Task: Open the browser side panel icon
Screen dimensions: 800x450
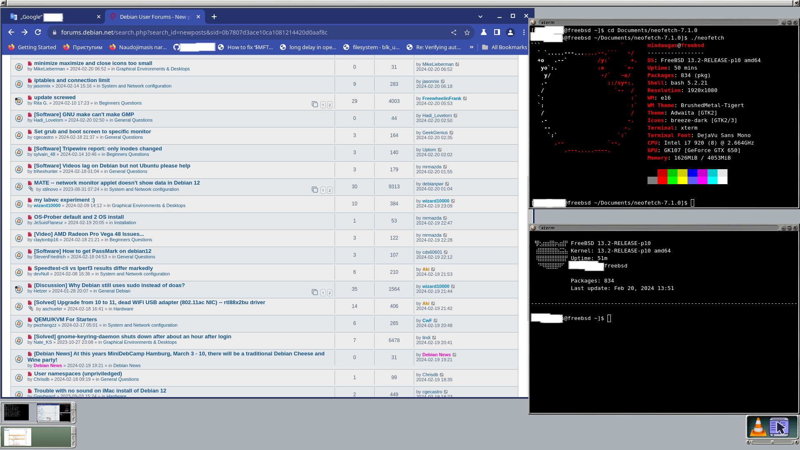Action: click(x=497, y=32)
